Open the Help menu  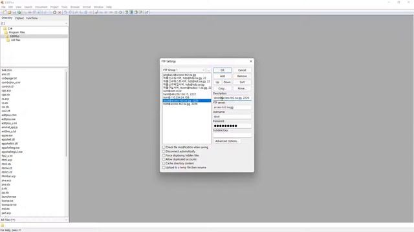pos(109,7)
